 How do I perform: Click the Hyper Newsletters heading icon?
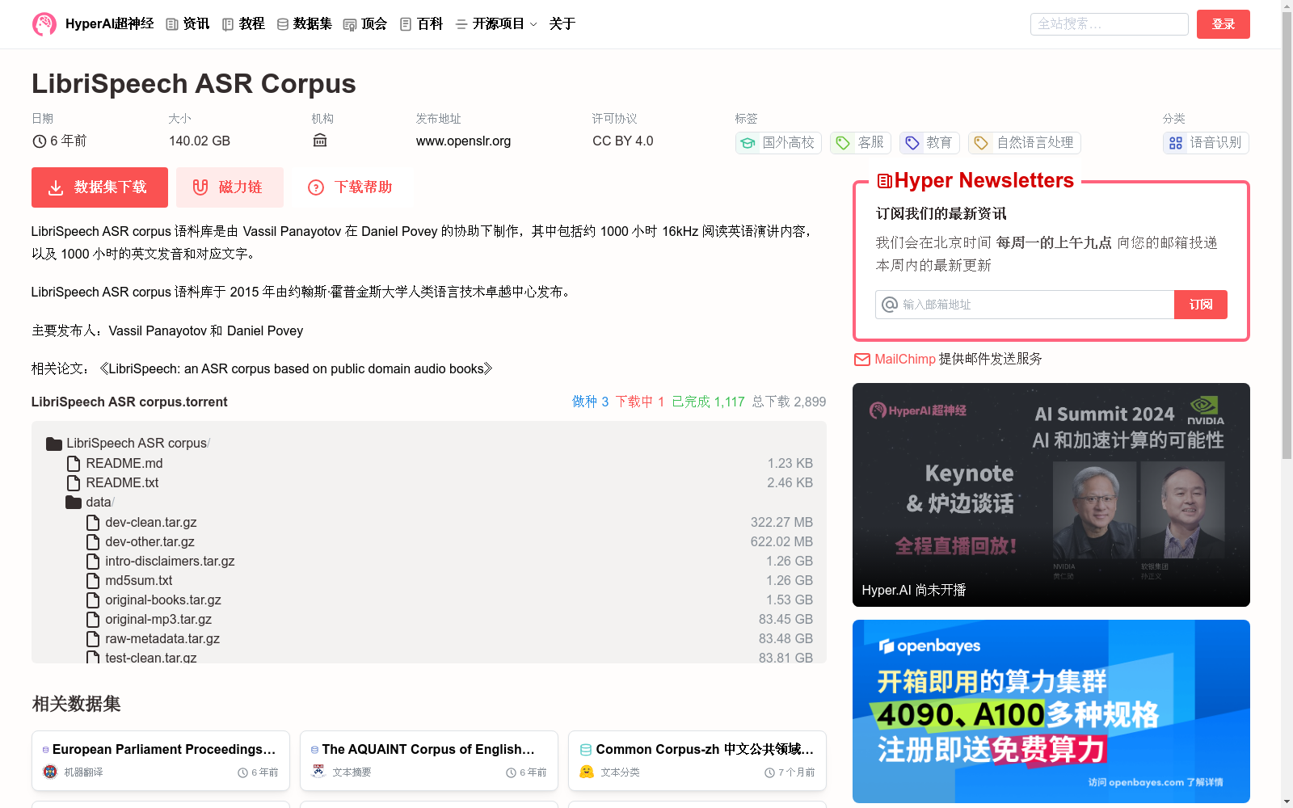point(885,181)
